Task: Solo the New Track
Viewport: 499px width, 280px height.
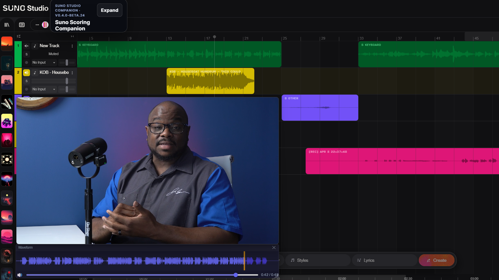Action: click(x=27, y=54)
